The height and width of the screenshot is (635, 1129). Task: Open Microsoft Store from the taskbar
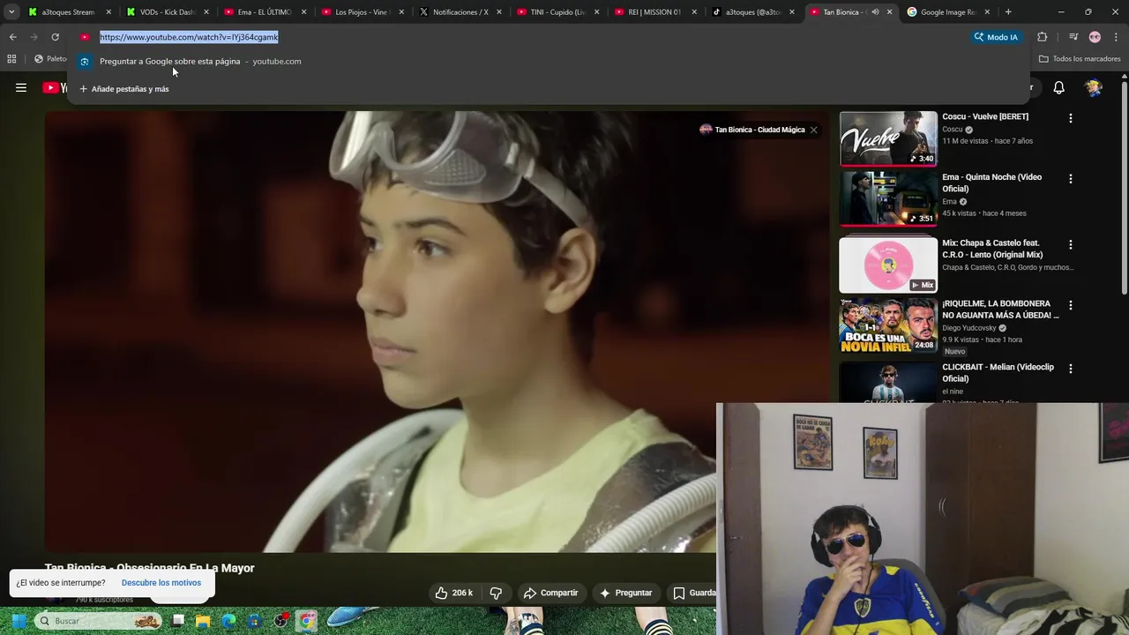255,621
